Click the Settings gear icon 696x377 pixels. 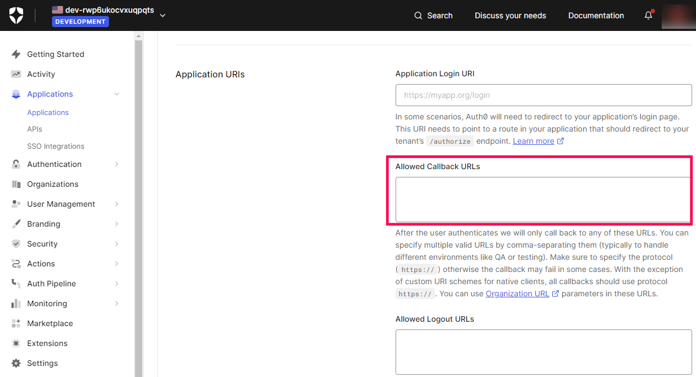coord(16,363)
